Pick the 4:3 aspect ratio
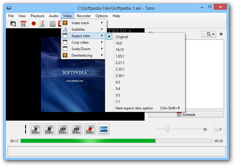 (x=145, y=82)
